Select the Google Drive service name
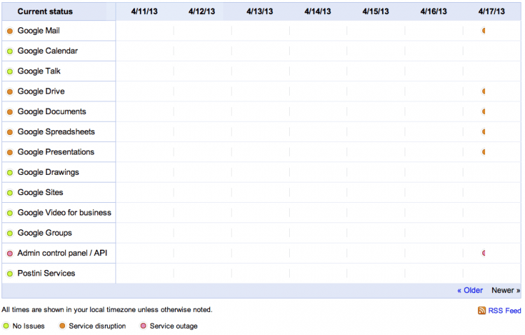Image resolution: width=525 pixels, height=335 pixels. [41, 92]
